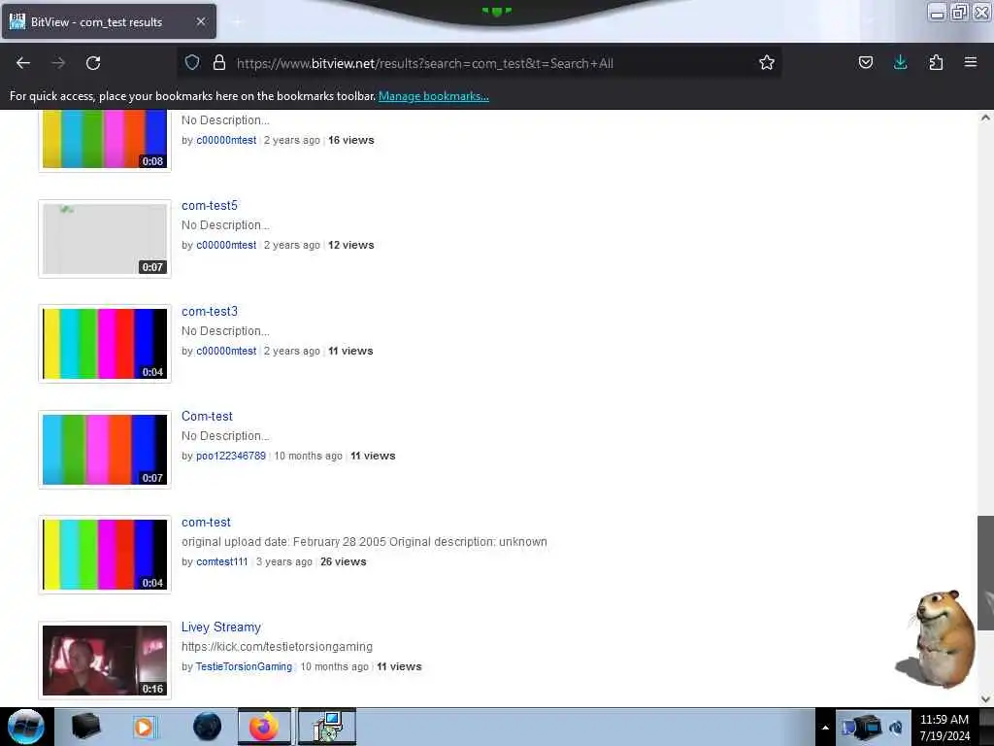The width and height of the screenshot is (994, 746).
Task: Open the volume speaker tray icon
Action: coord(896,728)
